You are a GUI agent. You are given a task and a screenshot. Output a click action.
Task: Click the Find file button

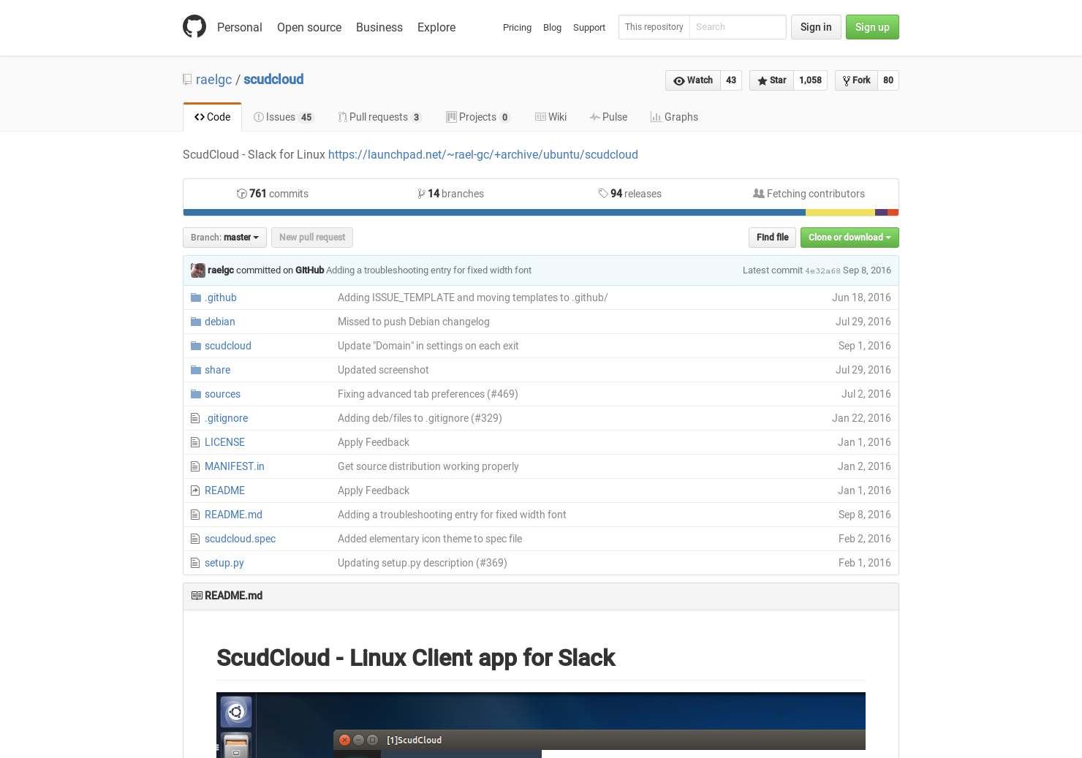772,238
